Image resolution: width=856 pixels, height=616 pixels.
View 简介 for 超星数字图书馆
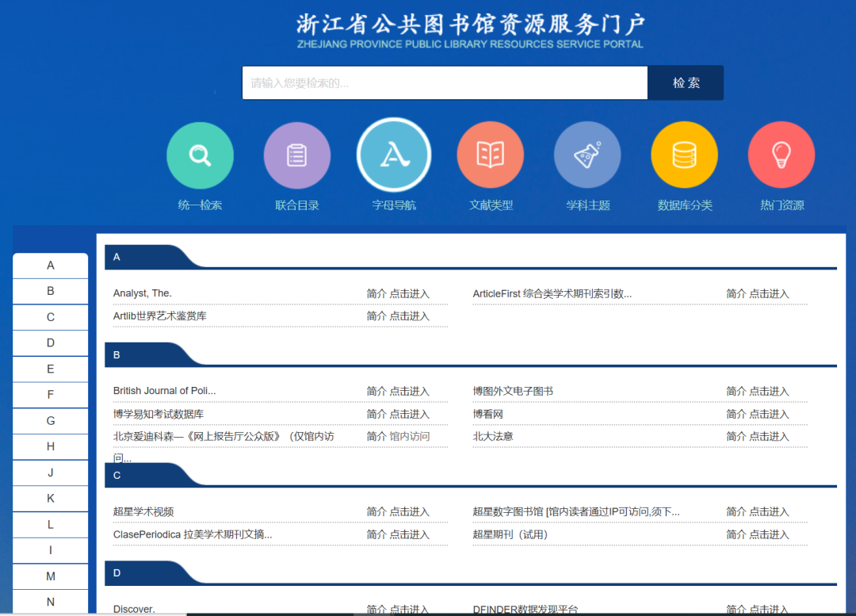click(736, 512)
